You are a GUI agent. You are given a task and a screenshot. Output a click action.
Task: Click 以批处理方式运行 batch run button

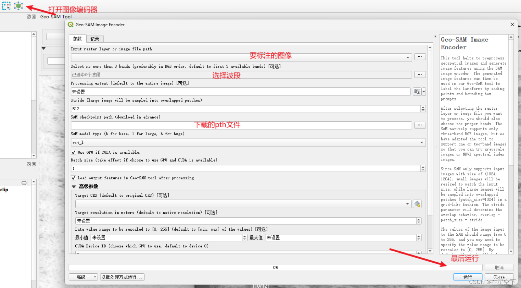[x=122, y=277]
